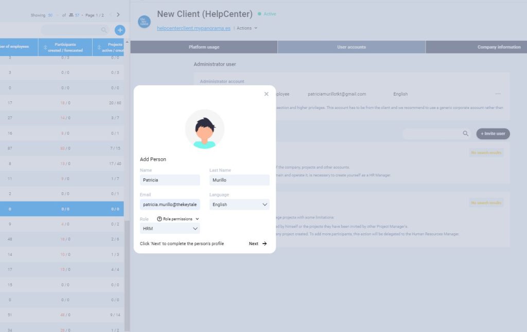Edit the Last Name field containing Murillo
The image size is (527, 332).
tap(239, 180)
